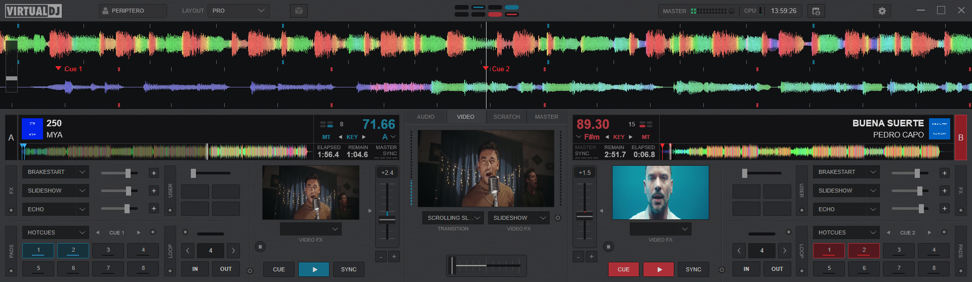Halve deck A loop length arrow
The height and width of the screenshot is (282, 972).
pyautogui.click(x=187, y=250)
